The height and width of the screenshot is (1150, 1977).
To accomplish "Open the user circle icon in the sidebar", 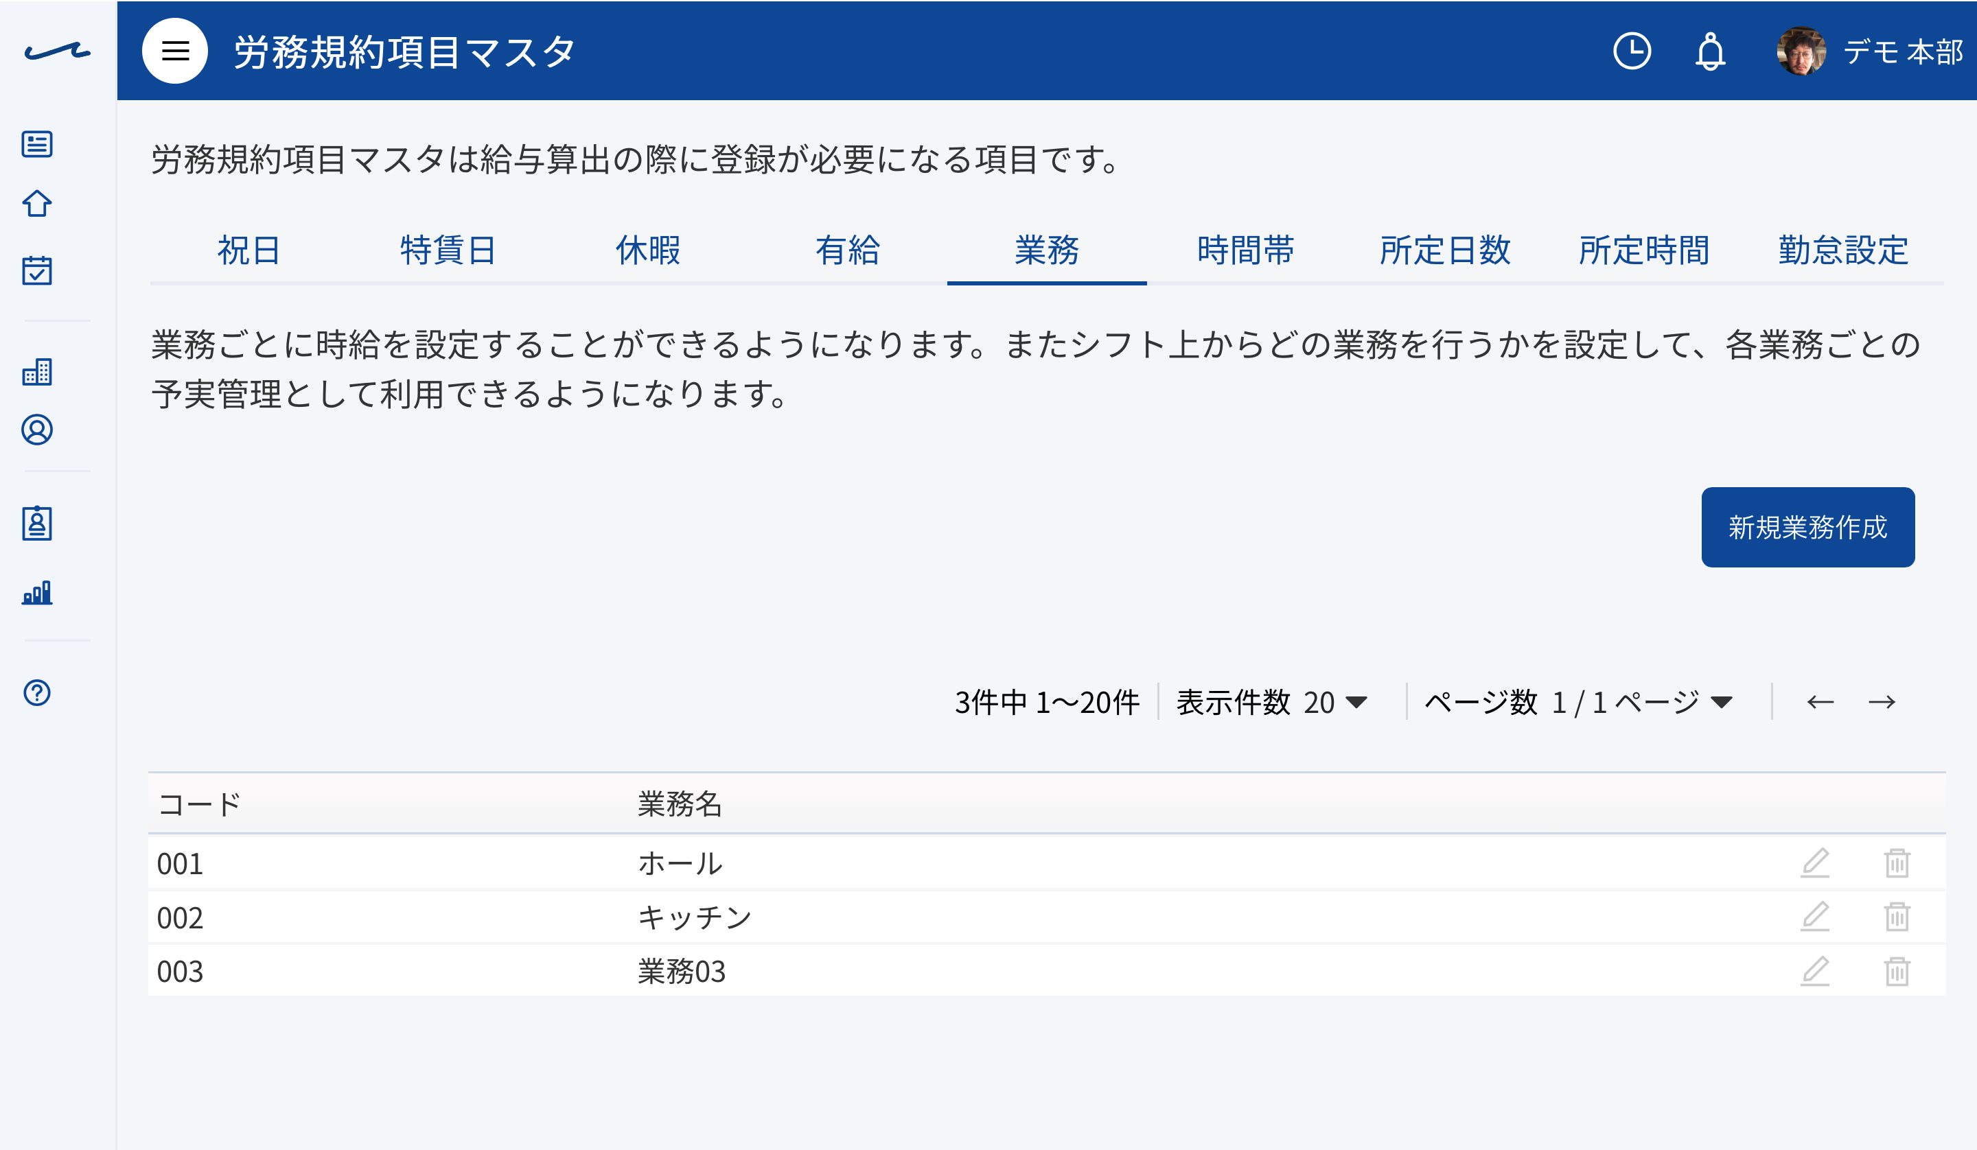I will click(x=37, y=430).
